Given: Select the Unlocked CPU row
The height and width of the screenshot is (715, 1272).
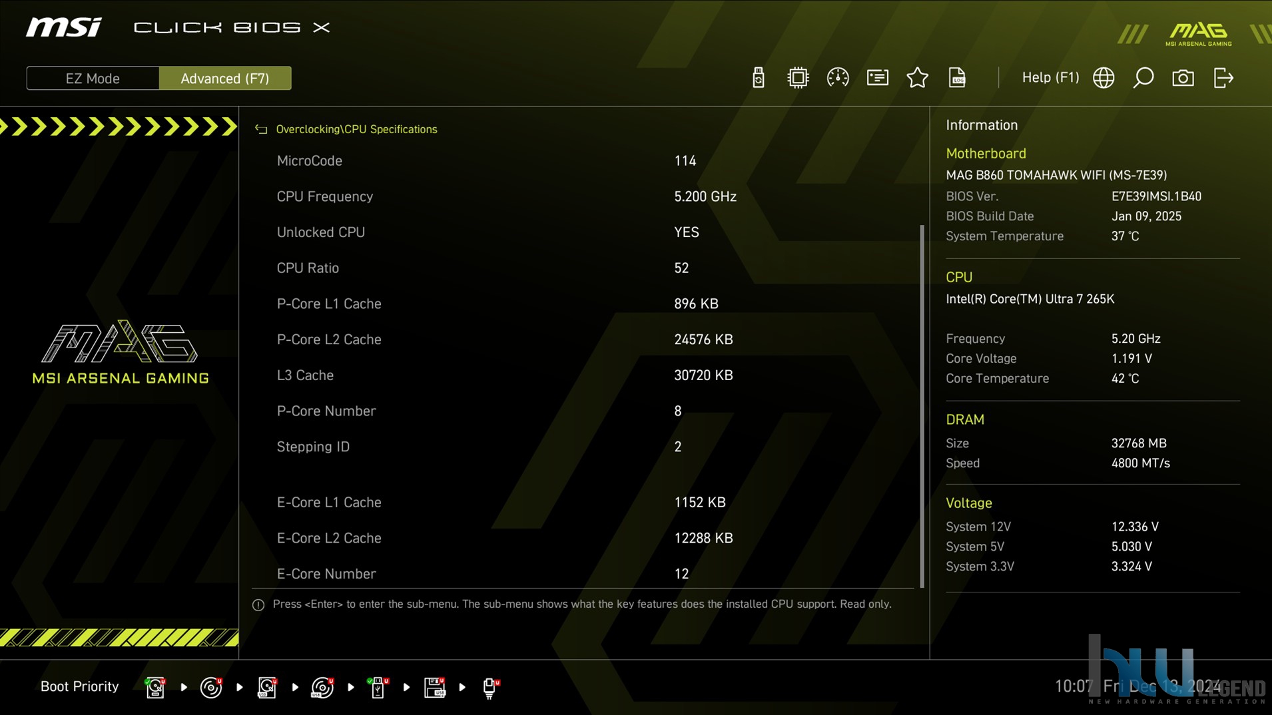Looking at the screenshot, I should pyautogui.click(x=585, y=232).
